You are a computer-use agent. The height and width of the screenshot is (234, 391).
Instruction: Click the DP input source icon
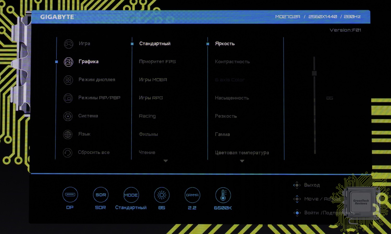pos(70,195)
